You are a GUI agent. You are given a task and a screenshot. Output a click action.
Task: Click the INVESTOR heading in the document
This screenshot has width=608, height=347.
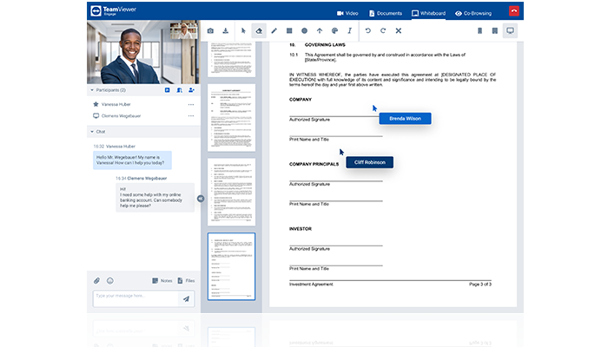(x=301, y=229)
